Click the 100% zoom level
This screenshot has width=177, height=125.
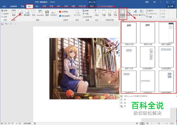click(172, 123)
